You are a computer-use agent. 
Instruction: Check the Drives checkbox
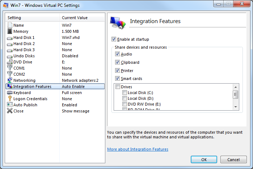tap(118, 87)
